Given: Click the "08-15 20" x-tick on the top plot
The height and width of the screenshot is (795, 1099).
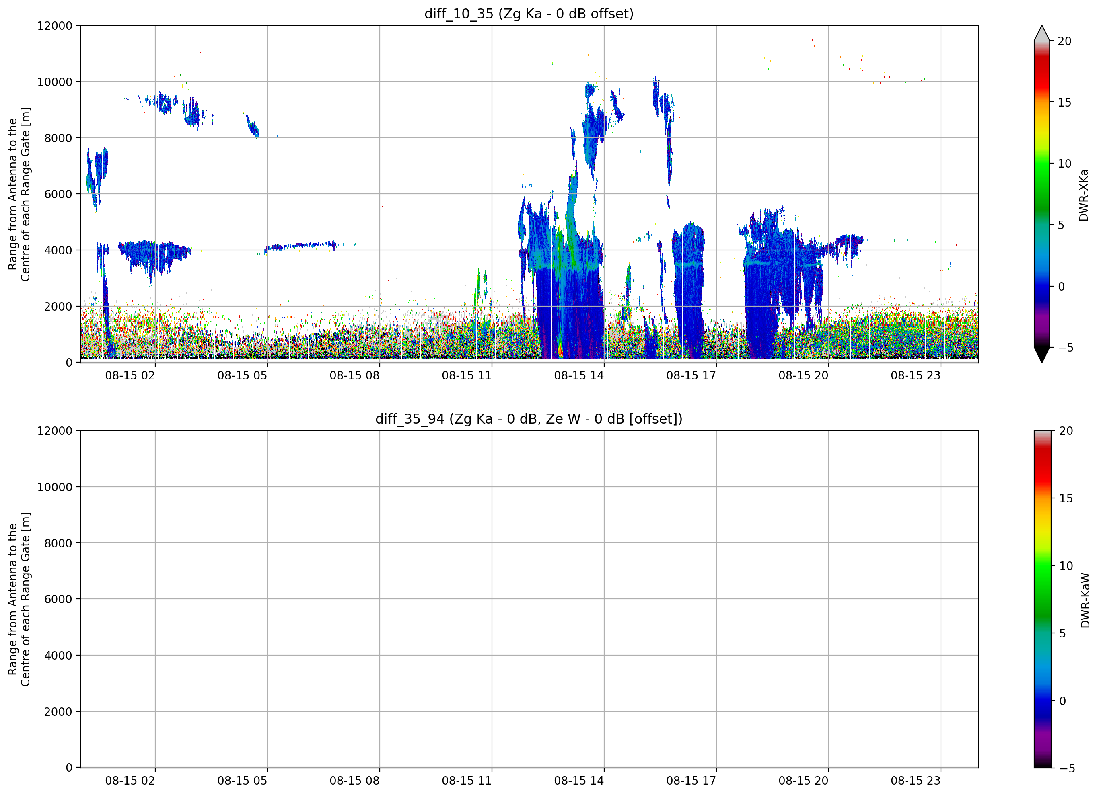Looking at the screenshot, I should click(x=803, y=376).
